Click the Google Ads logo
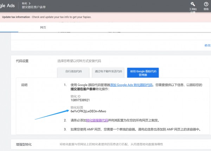211x151 pixels. [x=7, y=6]
